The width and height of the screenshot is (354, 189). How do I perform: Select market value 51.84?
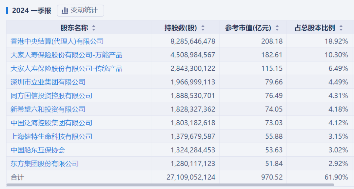(274, 163)
